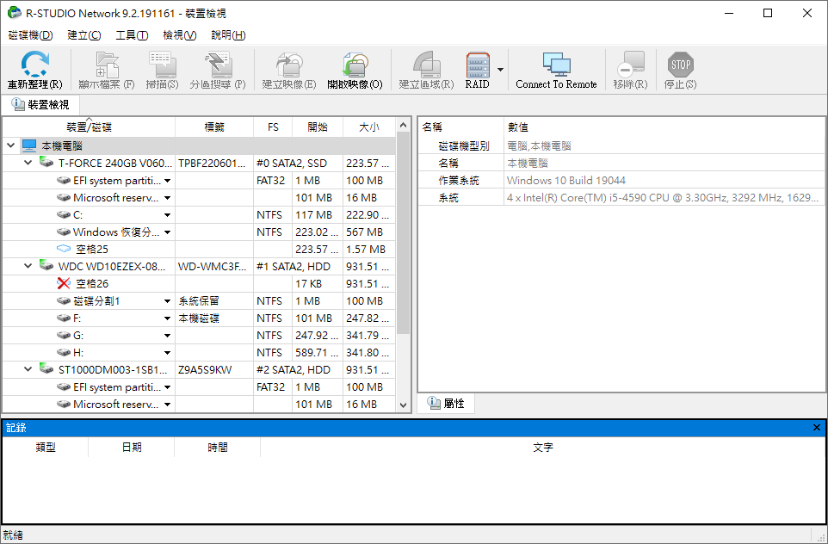Click the 空格25 empty space icon
Image resolution: width=828 pixels, height=544 pixels.
click(64, 249)
